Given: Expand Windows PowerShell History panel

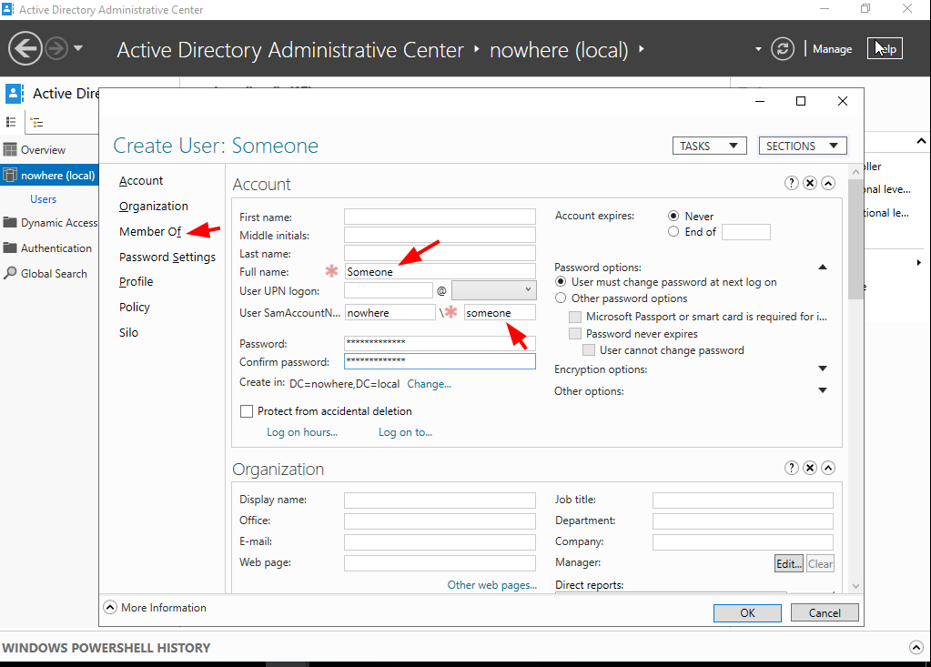Looking at the screenshot, I should (x=916, y=647).
